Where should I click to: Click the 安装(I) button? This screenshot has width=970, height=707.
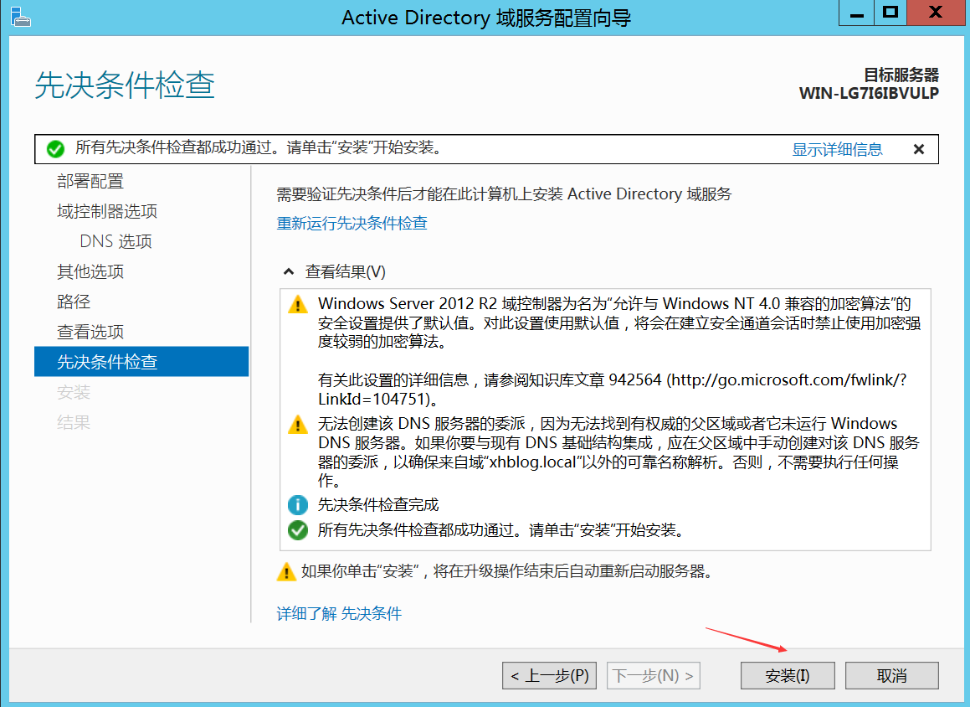pos(788,675)
